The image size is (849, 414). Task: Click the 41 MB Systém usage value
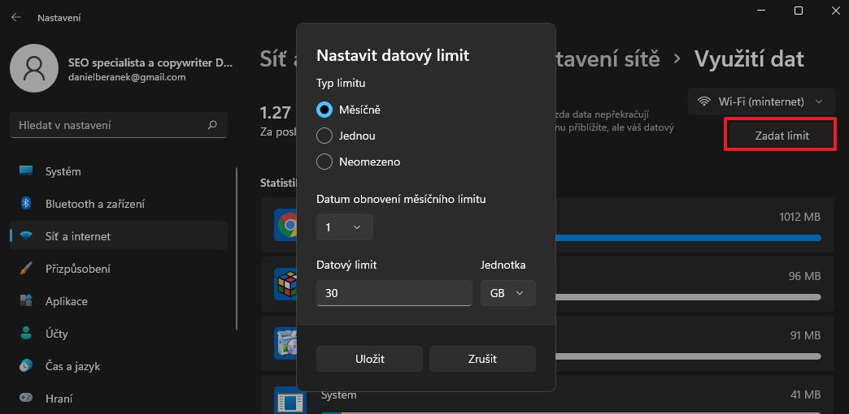click(x=805, y=395)
